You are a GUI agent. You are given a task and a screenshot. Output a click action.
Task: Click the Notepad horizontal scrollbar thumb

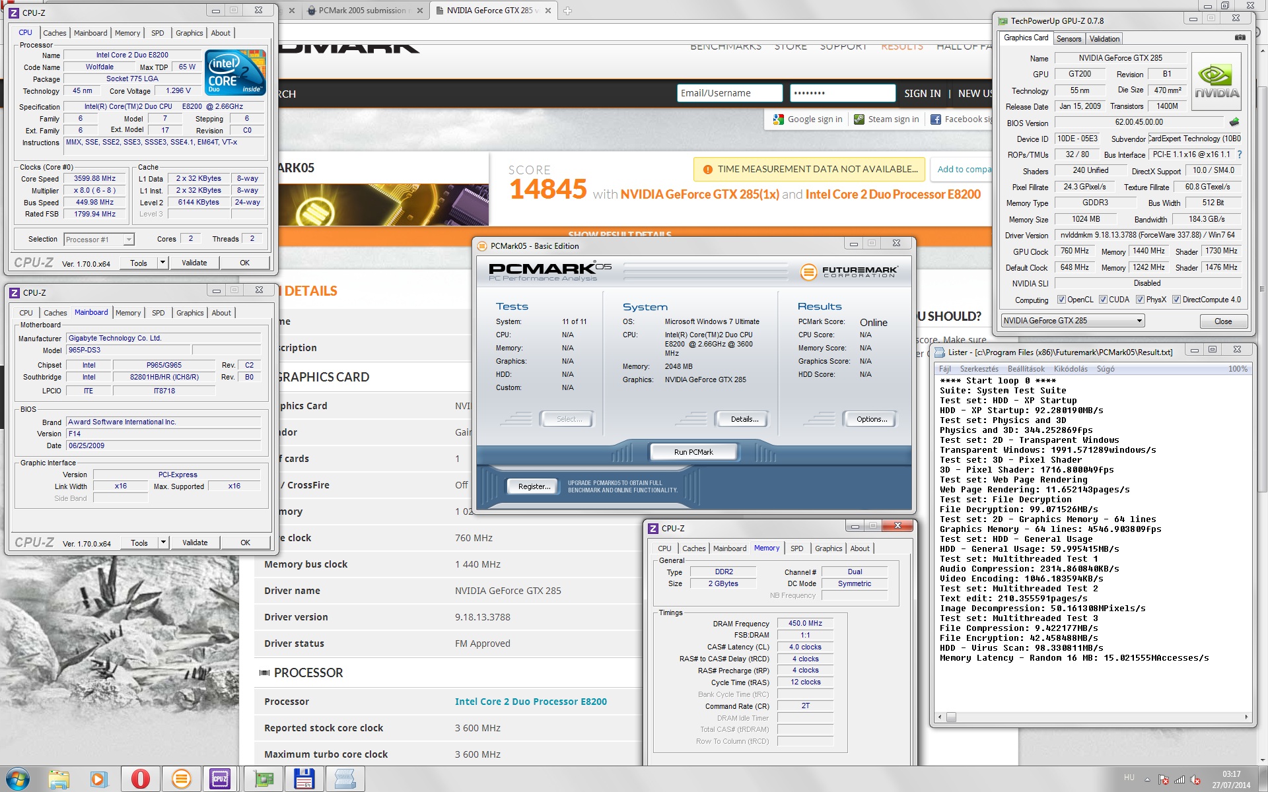point(951,717)
